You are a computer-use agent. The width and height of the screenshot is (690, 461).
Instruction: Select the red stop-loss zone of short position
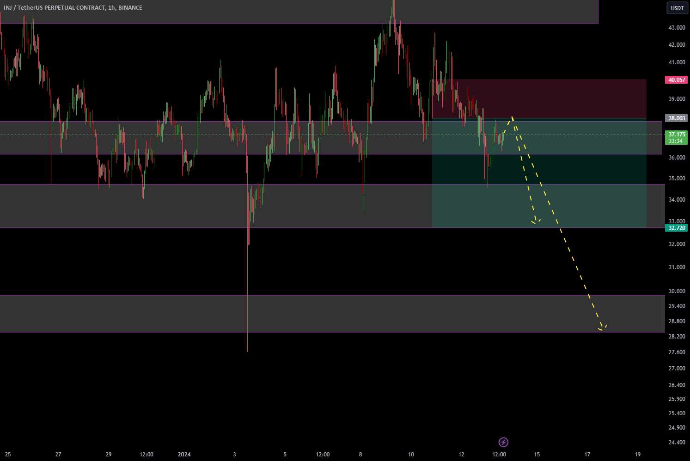point(539,99)
